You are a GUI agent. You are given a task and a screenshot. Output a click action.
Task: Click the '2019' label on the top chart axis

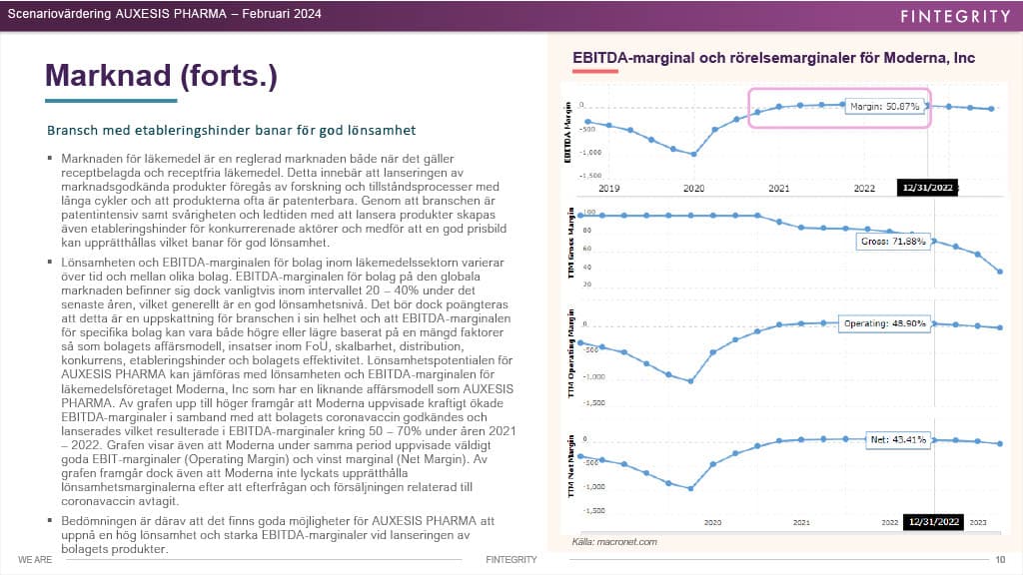coord(608,189)
